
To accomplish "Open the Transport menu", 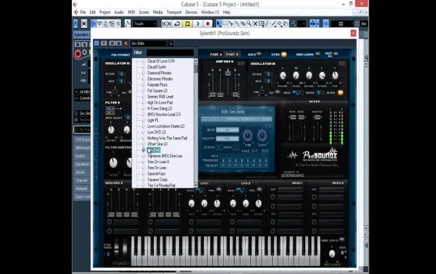I will point(174,13).
